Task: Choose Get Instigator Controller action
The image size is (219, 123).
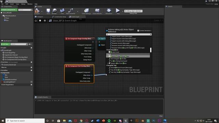Action: pos(118,59)
